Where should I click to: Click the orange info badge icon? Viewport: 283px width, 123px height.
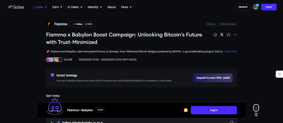coord(186,110)
